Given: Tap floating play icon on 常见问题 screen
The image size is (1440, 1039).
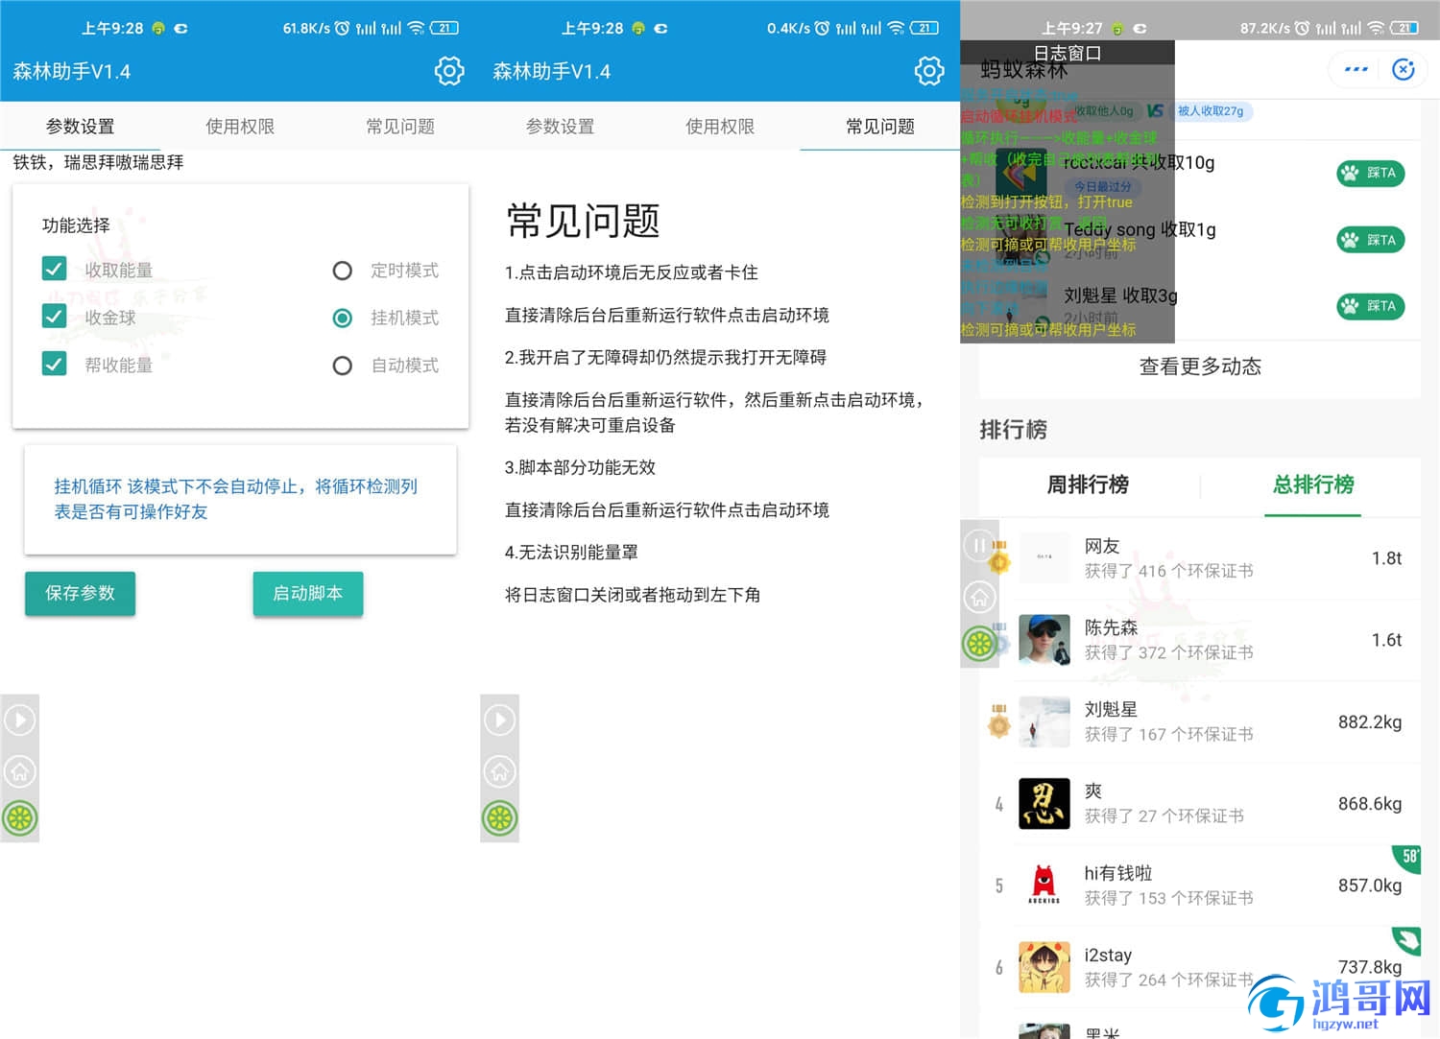Looking at the screenshot, I should tap(499, 720).
